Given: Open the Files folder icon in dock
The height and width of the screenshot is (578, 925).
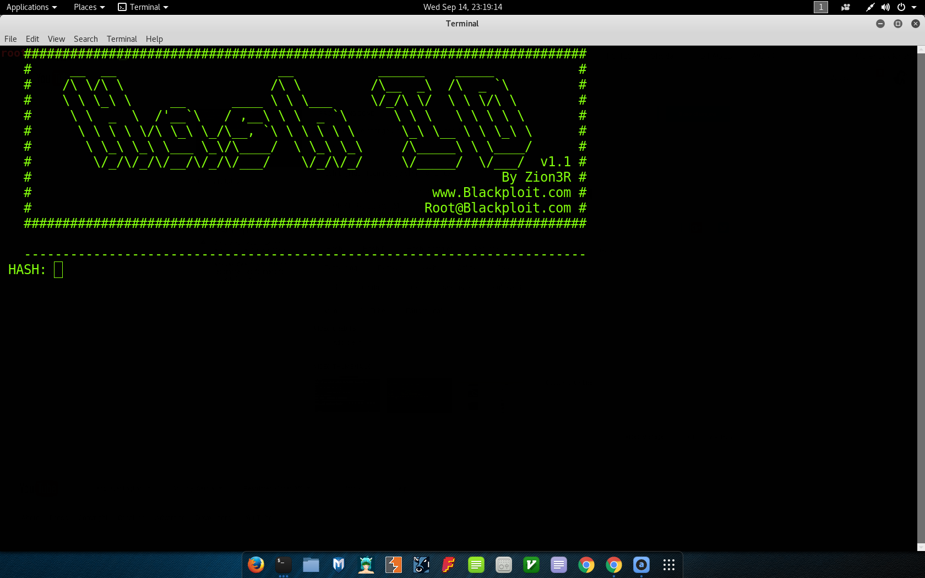Looking at the screenshot, I should (x=311, y=565).
